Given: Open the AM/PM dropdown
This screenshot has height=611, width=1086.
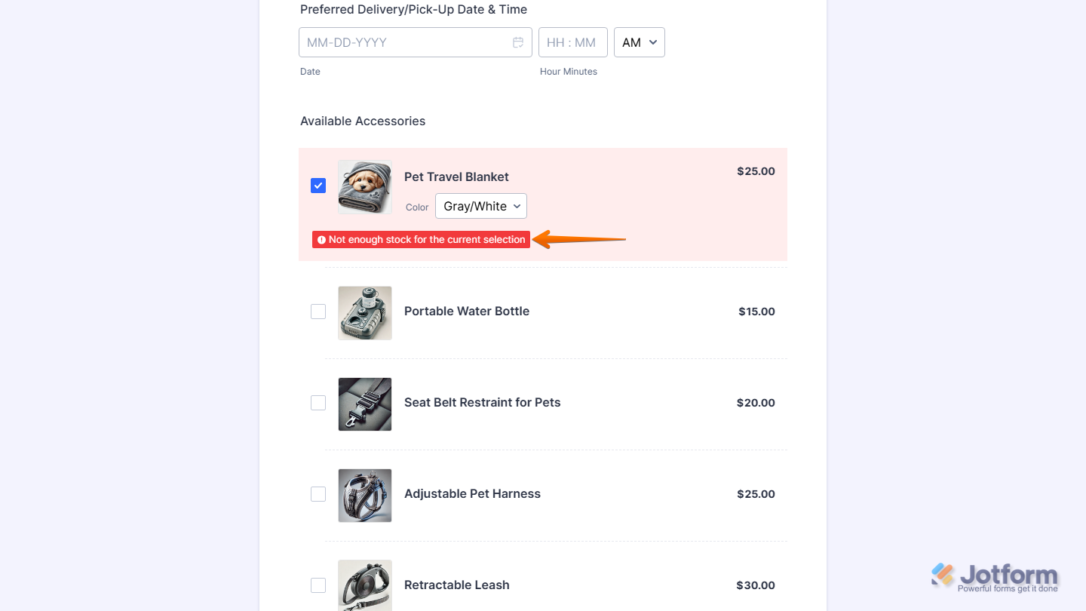Looking at the screenshot, I should point(639,42).
